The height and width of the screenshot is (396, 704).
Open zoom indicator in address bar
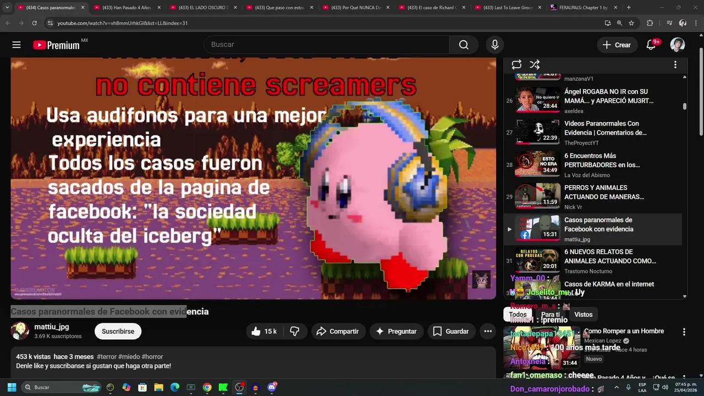click(x=619, y=23)
